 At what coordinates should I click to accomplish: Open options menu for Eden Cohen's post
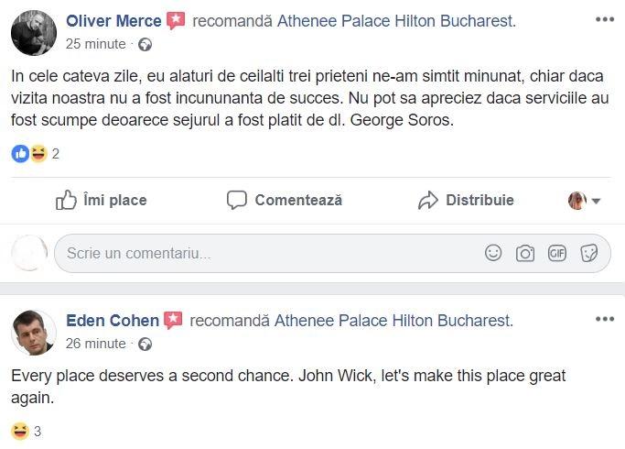pyautogui.click(x=605, y=319)
